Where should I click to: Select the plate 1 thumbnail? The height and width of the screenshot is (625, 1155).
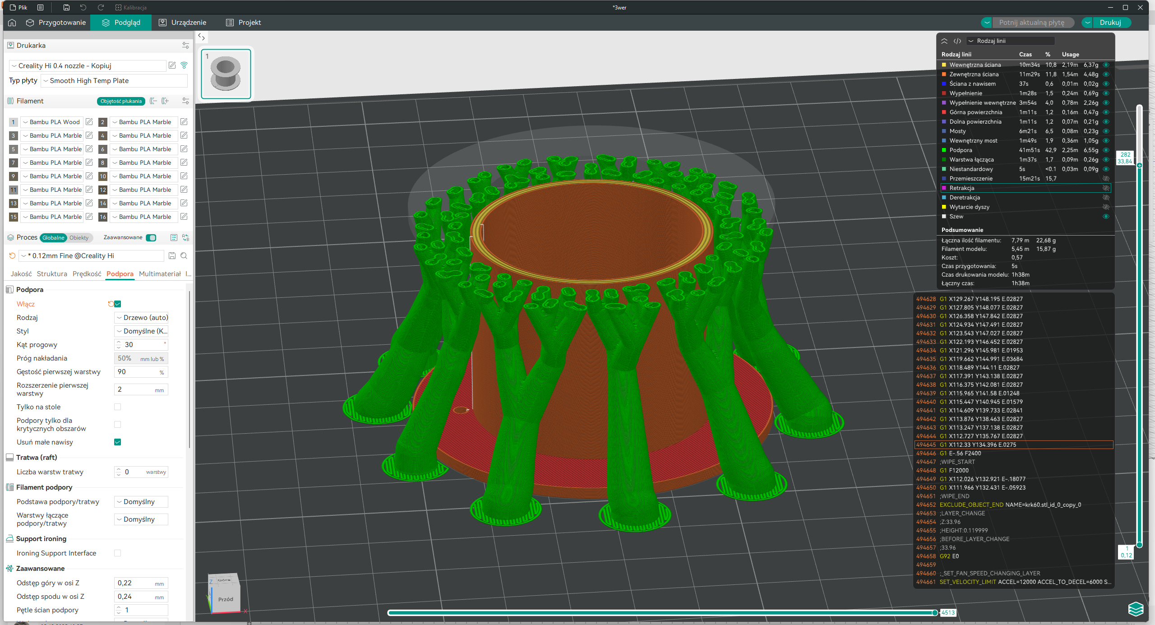226,74
